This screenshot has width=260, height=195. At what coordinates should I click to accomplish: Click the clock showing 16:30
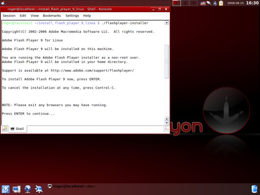point(252,3)
